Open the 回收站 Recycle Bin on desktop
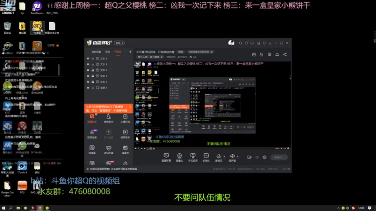 coord(8,28)
